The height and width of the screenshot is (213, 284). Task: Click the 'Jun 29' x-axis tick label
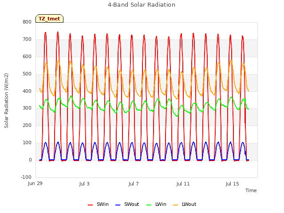(x=35, y=183)
